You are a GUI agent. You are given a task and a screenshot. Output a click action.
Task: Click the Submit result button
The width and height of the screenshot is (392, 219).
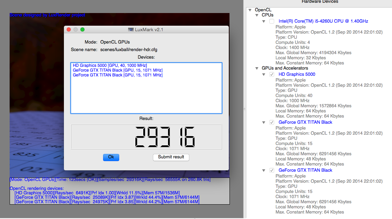tap(171, 157)
